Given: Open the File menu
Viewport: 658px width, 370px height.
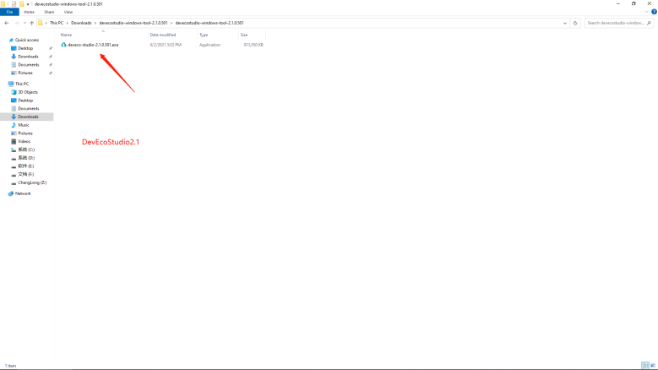Looking at the screenshot, I should click(8, 13).
